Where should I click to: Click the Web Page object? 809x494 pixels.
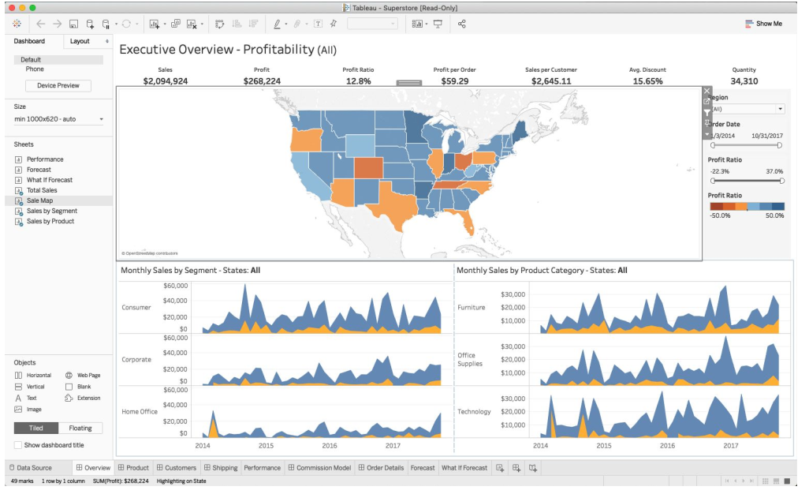83,376
